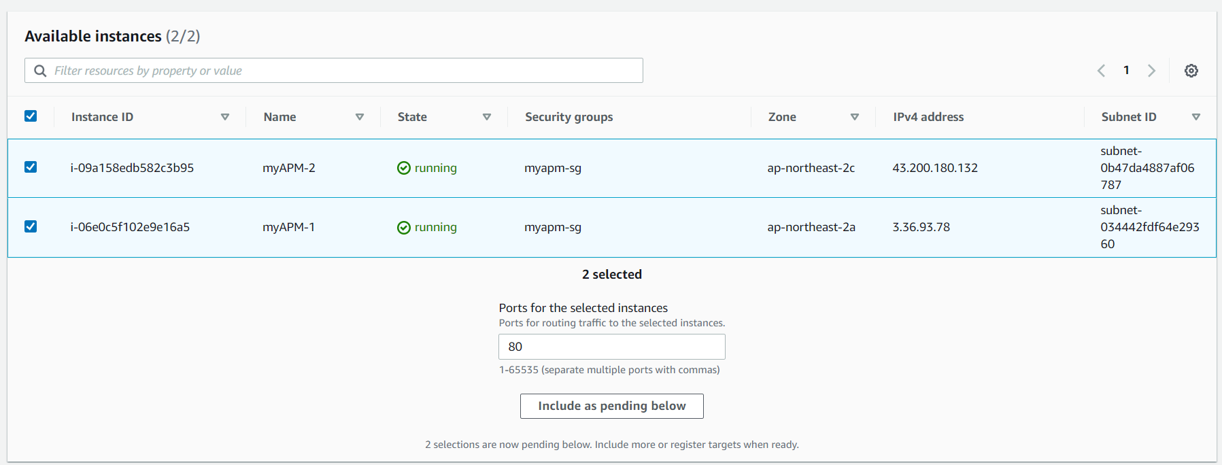Click the IPv4 address column header
This screenshot has height=465, width=1222.
(x=928, y=117)
